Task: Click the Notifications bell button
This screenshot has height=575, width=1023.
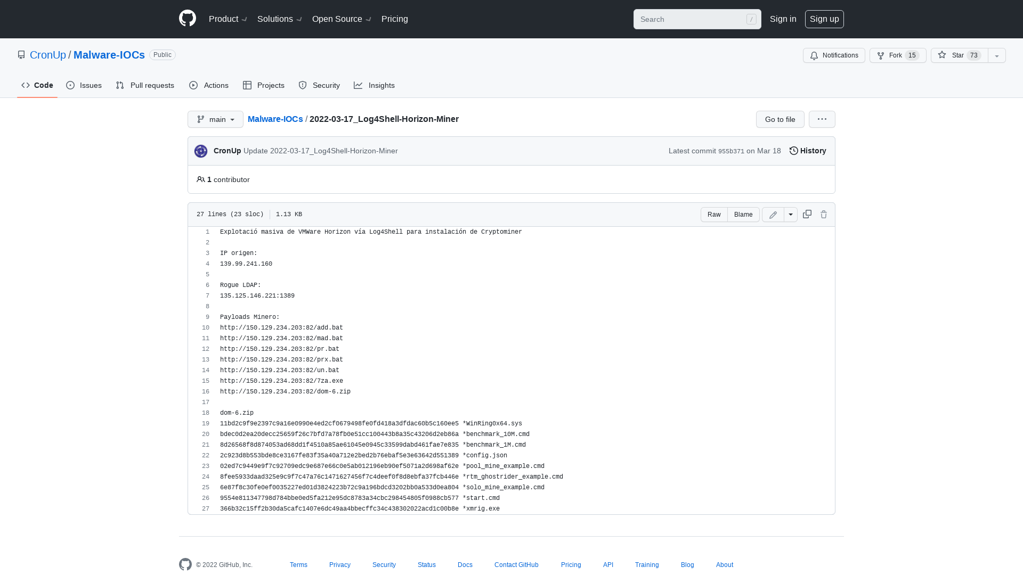Action: click(834, 55)
